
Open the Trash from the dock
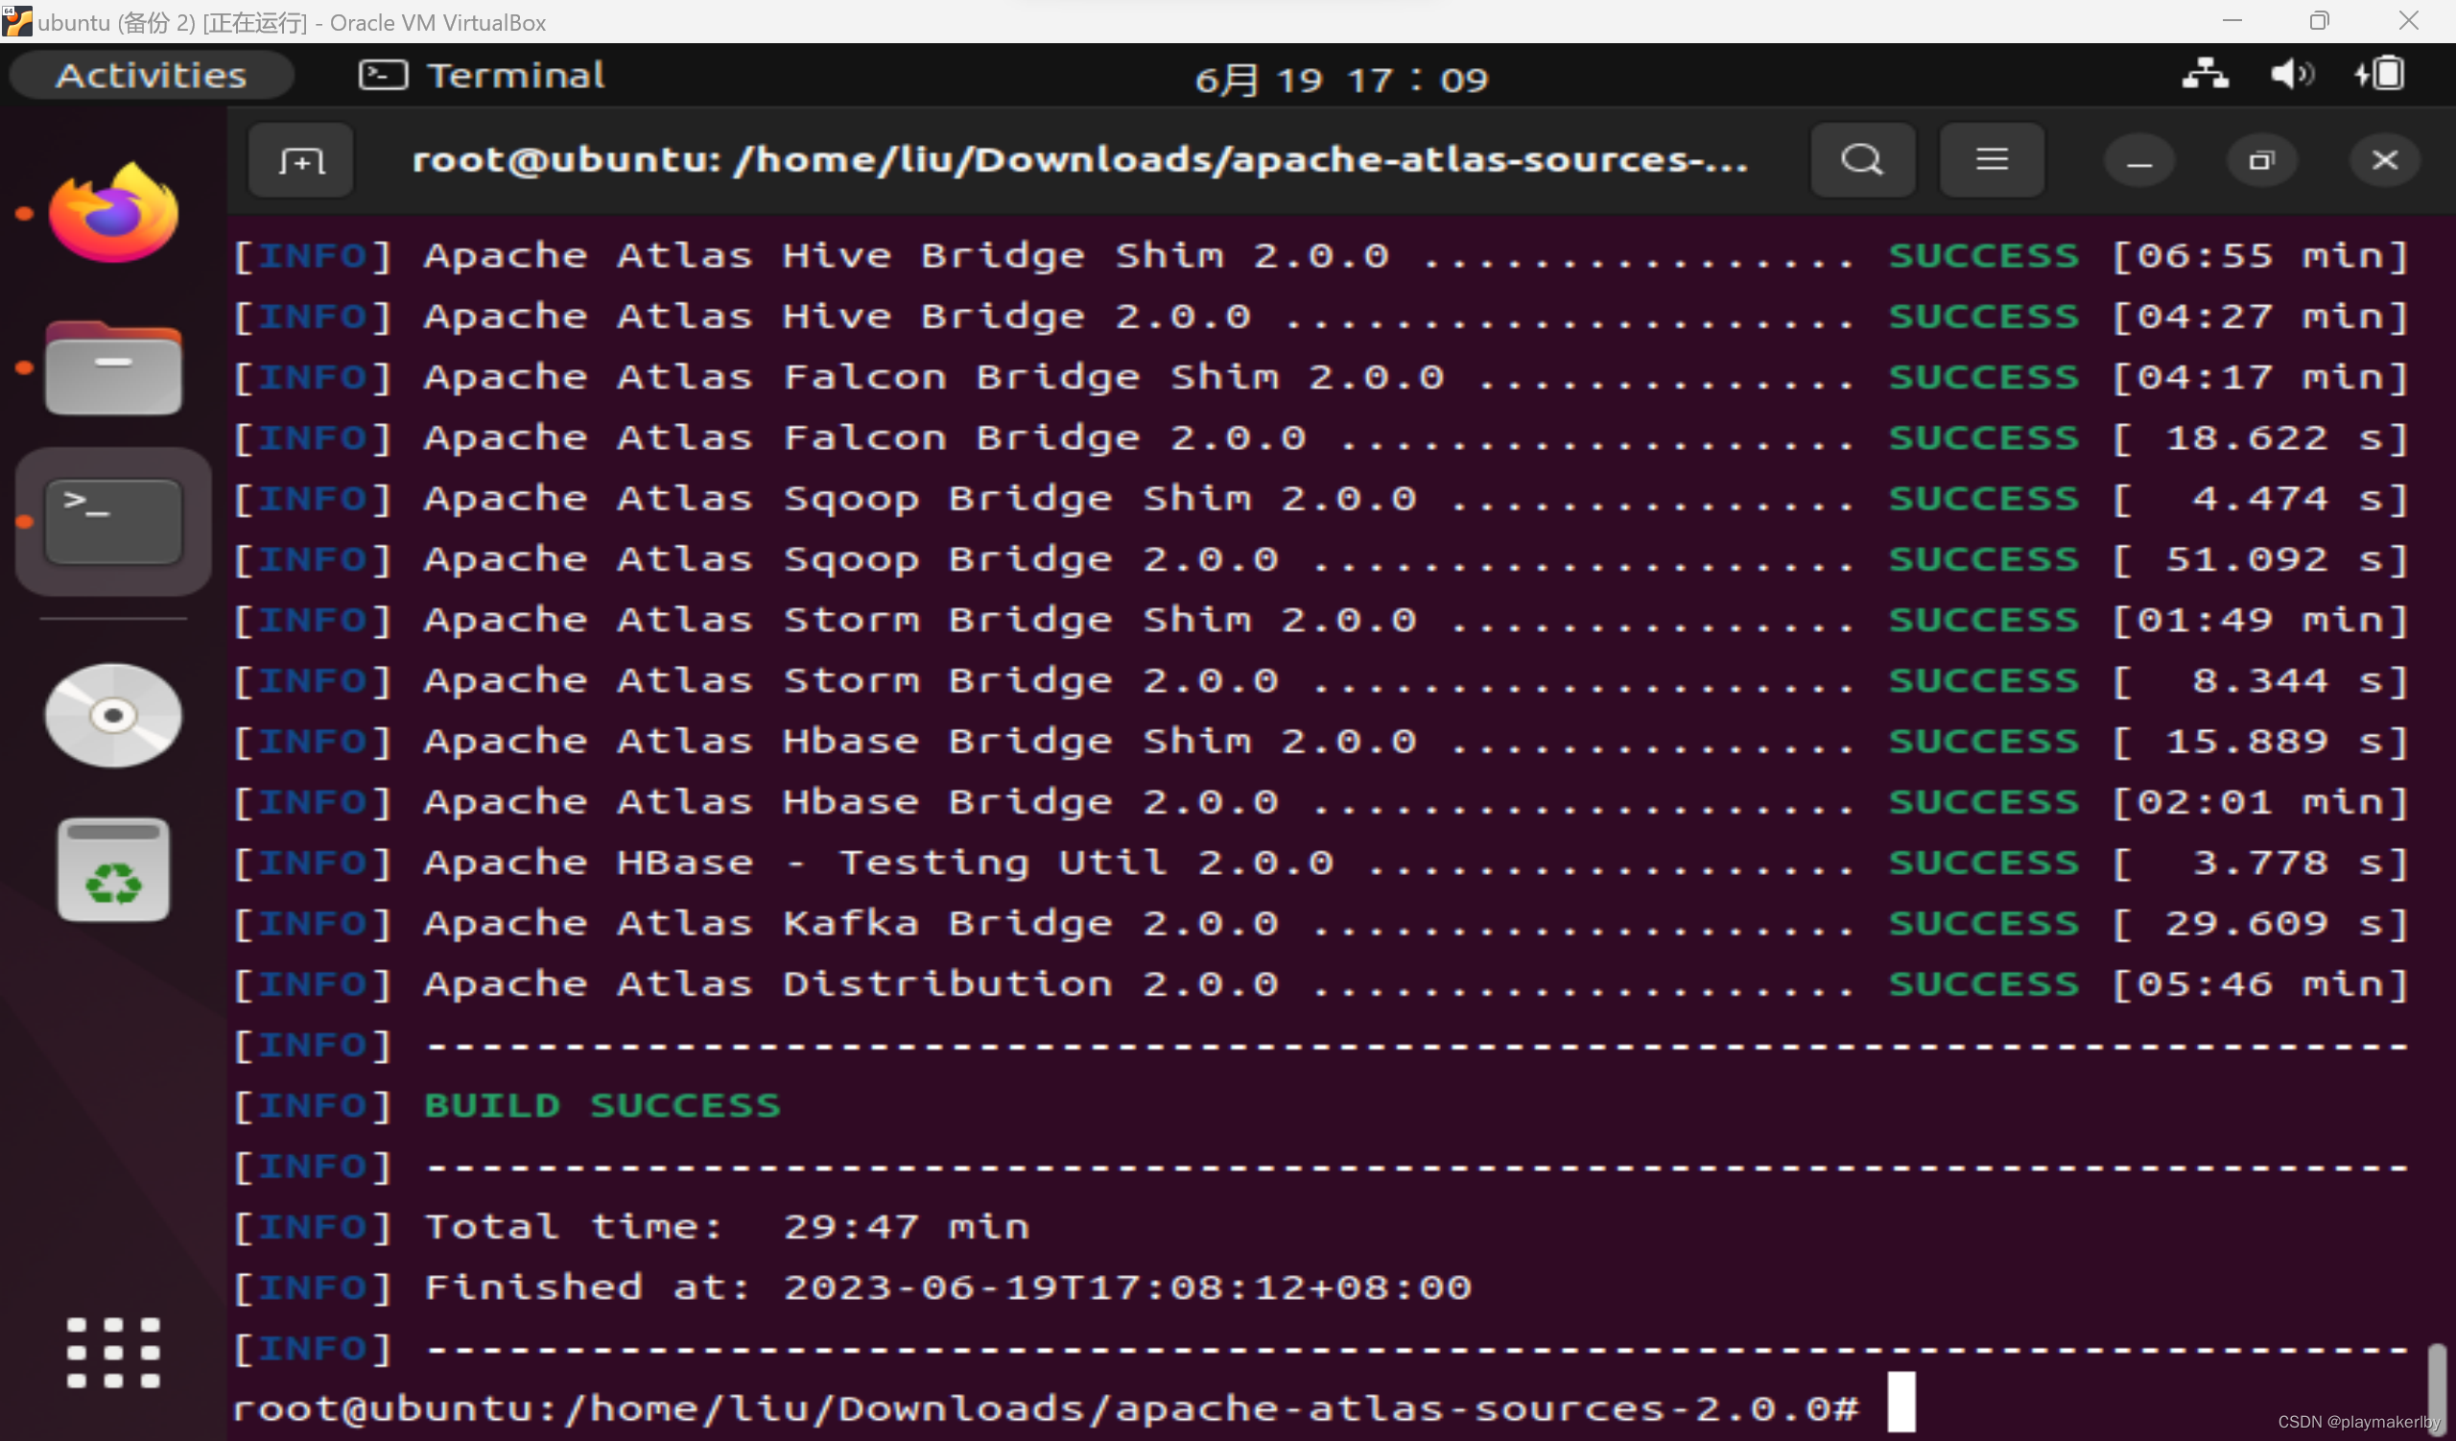pos(113,870)
